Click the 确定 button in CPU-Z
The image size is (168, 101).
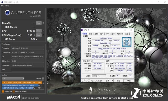pos(129,80)
